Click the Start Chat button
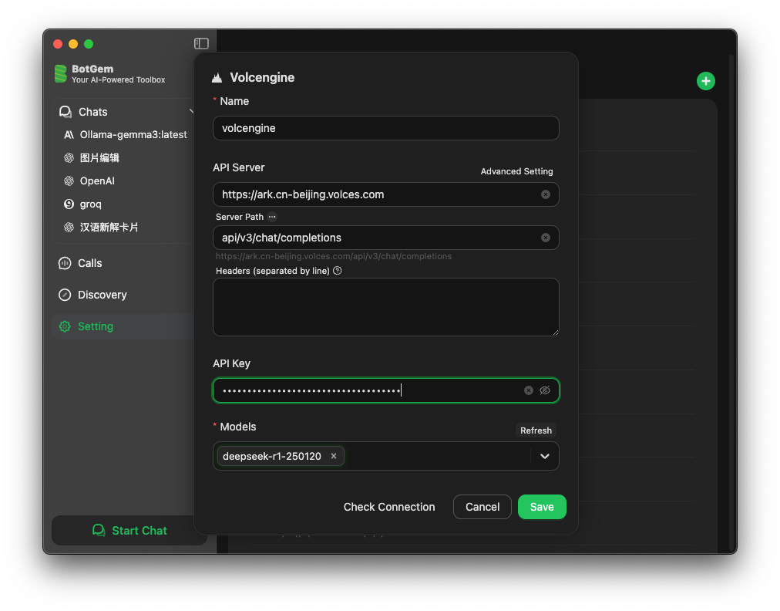780x611 pixels. (x=129, y=530)
